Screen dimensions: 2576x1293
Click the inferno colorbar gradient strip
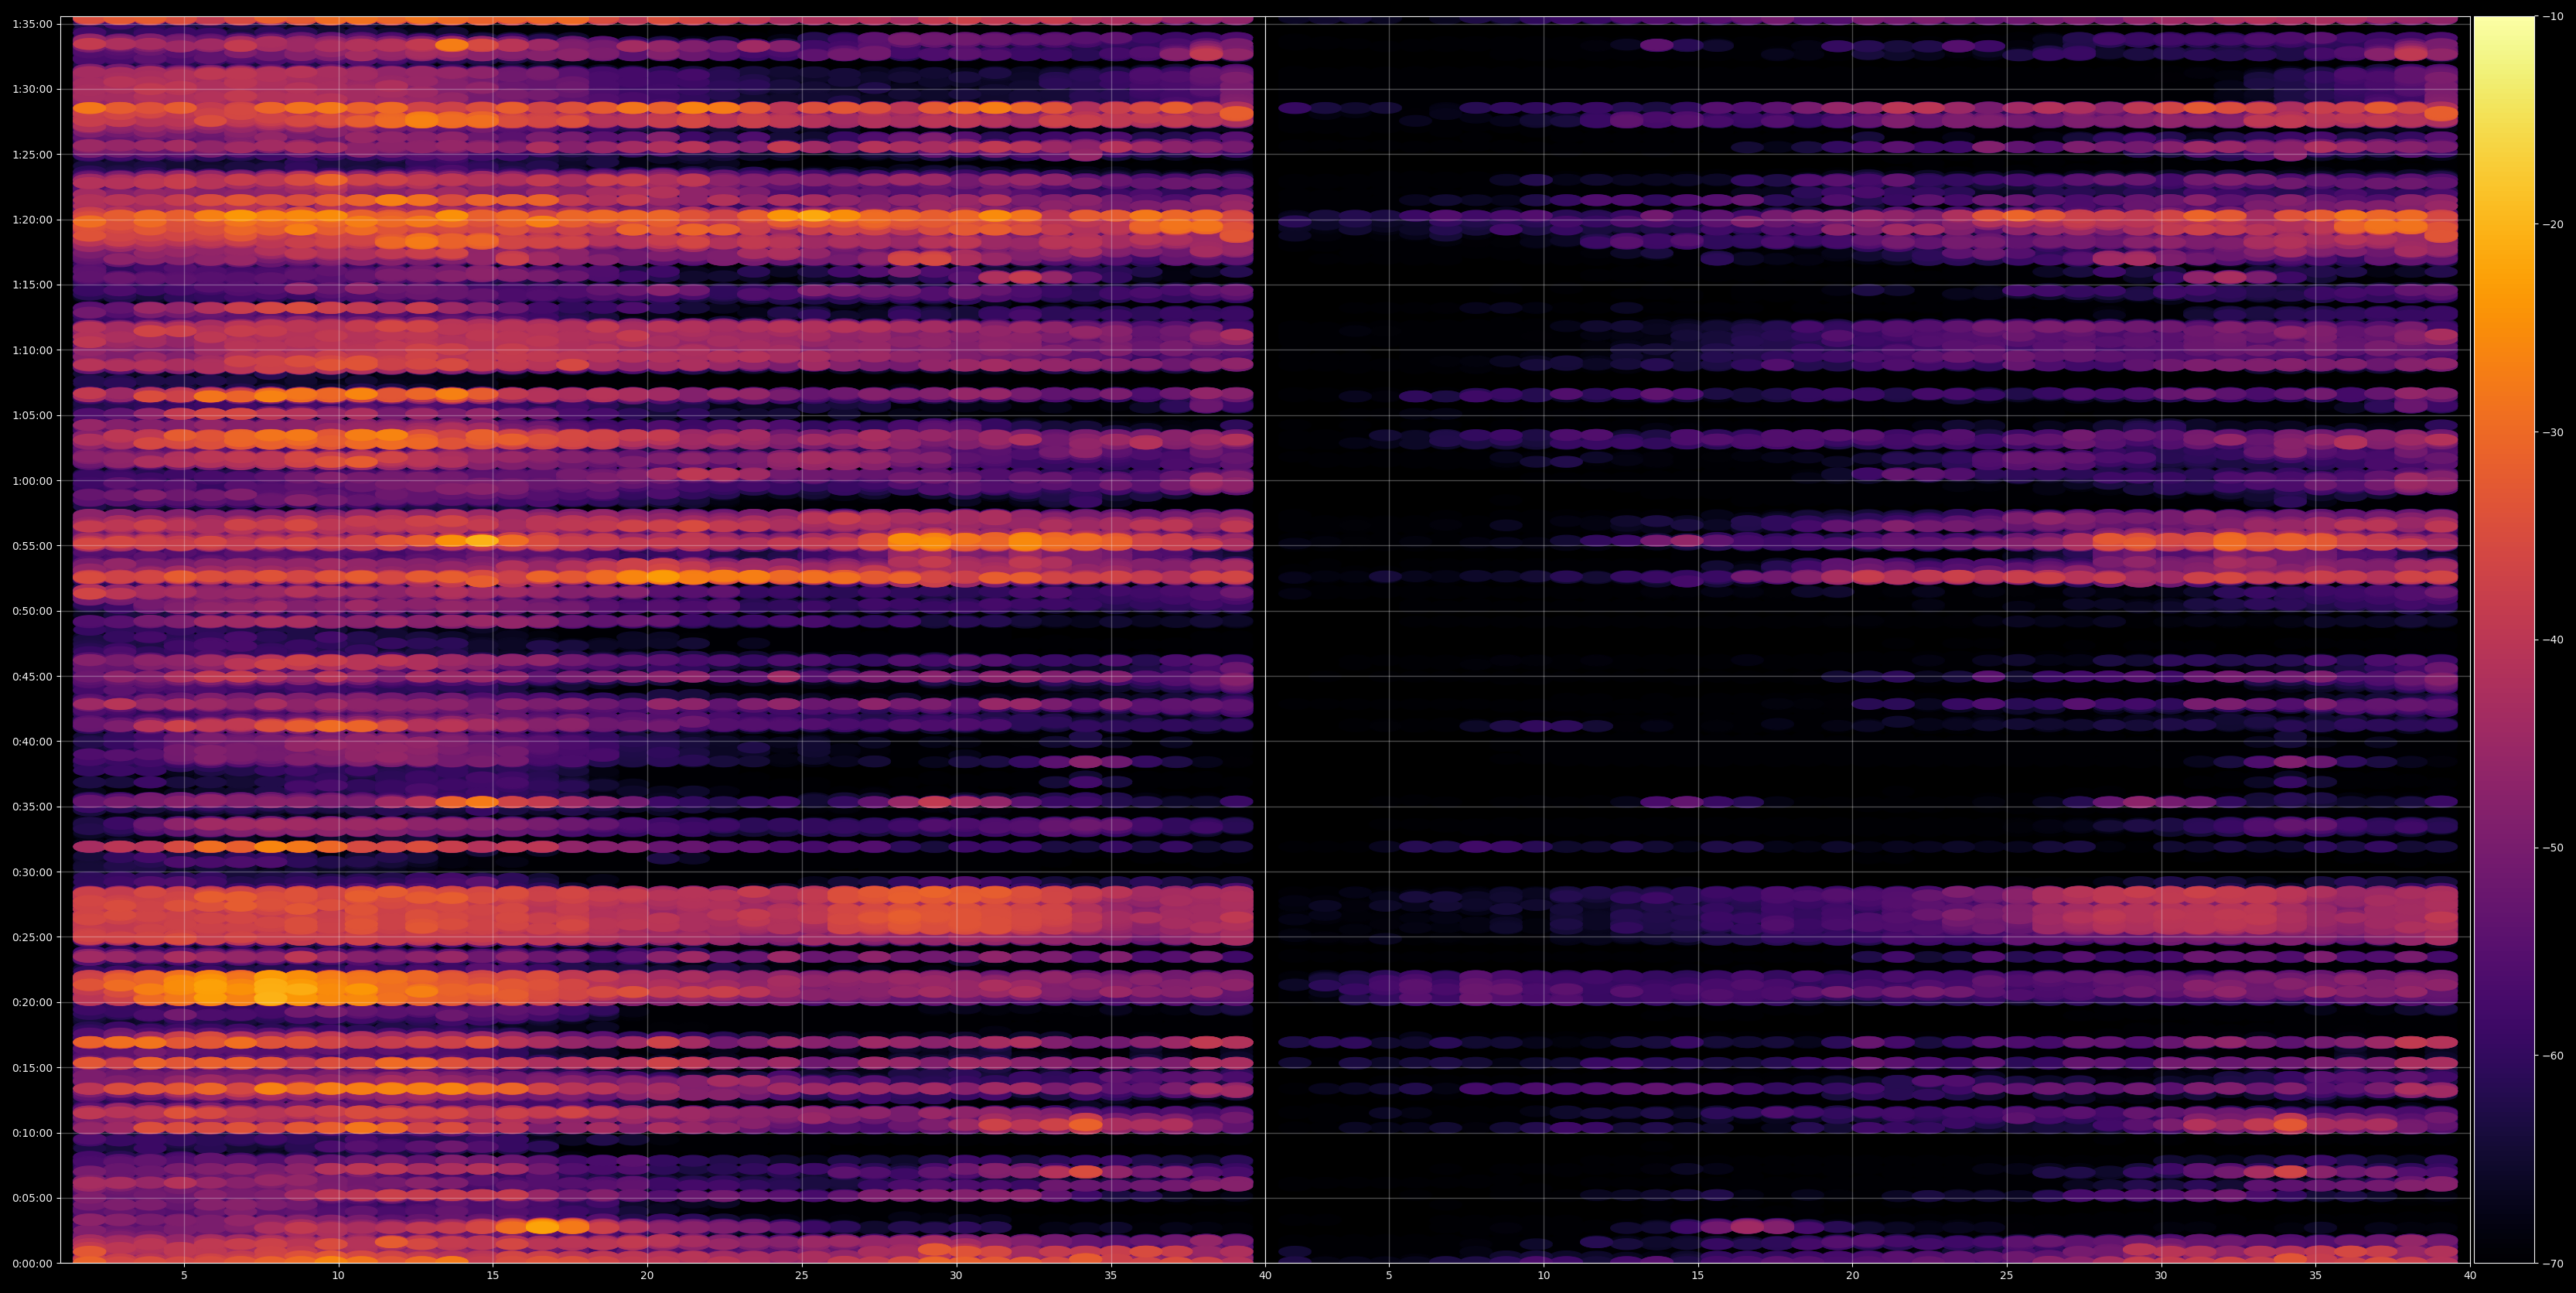click(2504, 640)
